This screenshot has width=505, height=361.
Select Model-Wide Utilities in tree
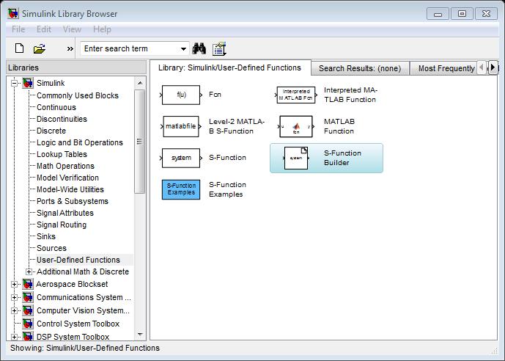click(70, 189)
